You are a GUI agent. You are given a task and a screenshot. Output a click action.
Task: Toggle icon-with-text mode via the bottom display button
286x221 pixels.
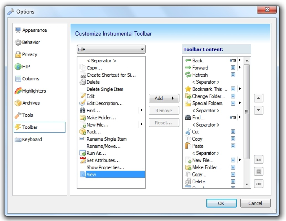pyautogui.click(x=258, y=183)
